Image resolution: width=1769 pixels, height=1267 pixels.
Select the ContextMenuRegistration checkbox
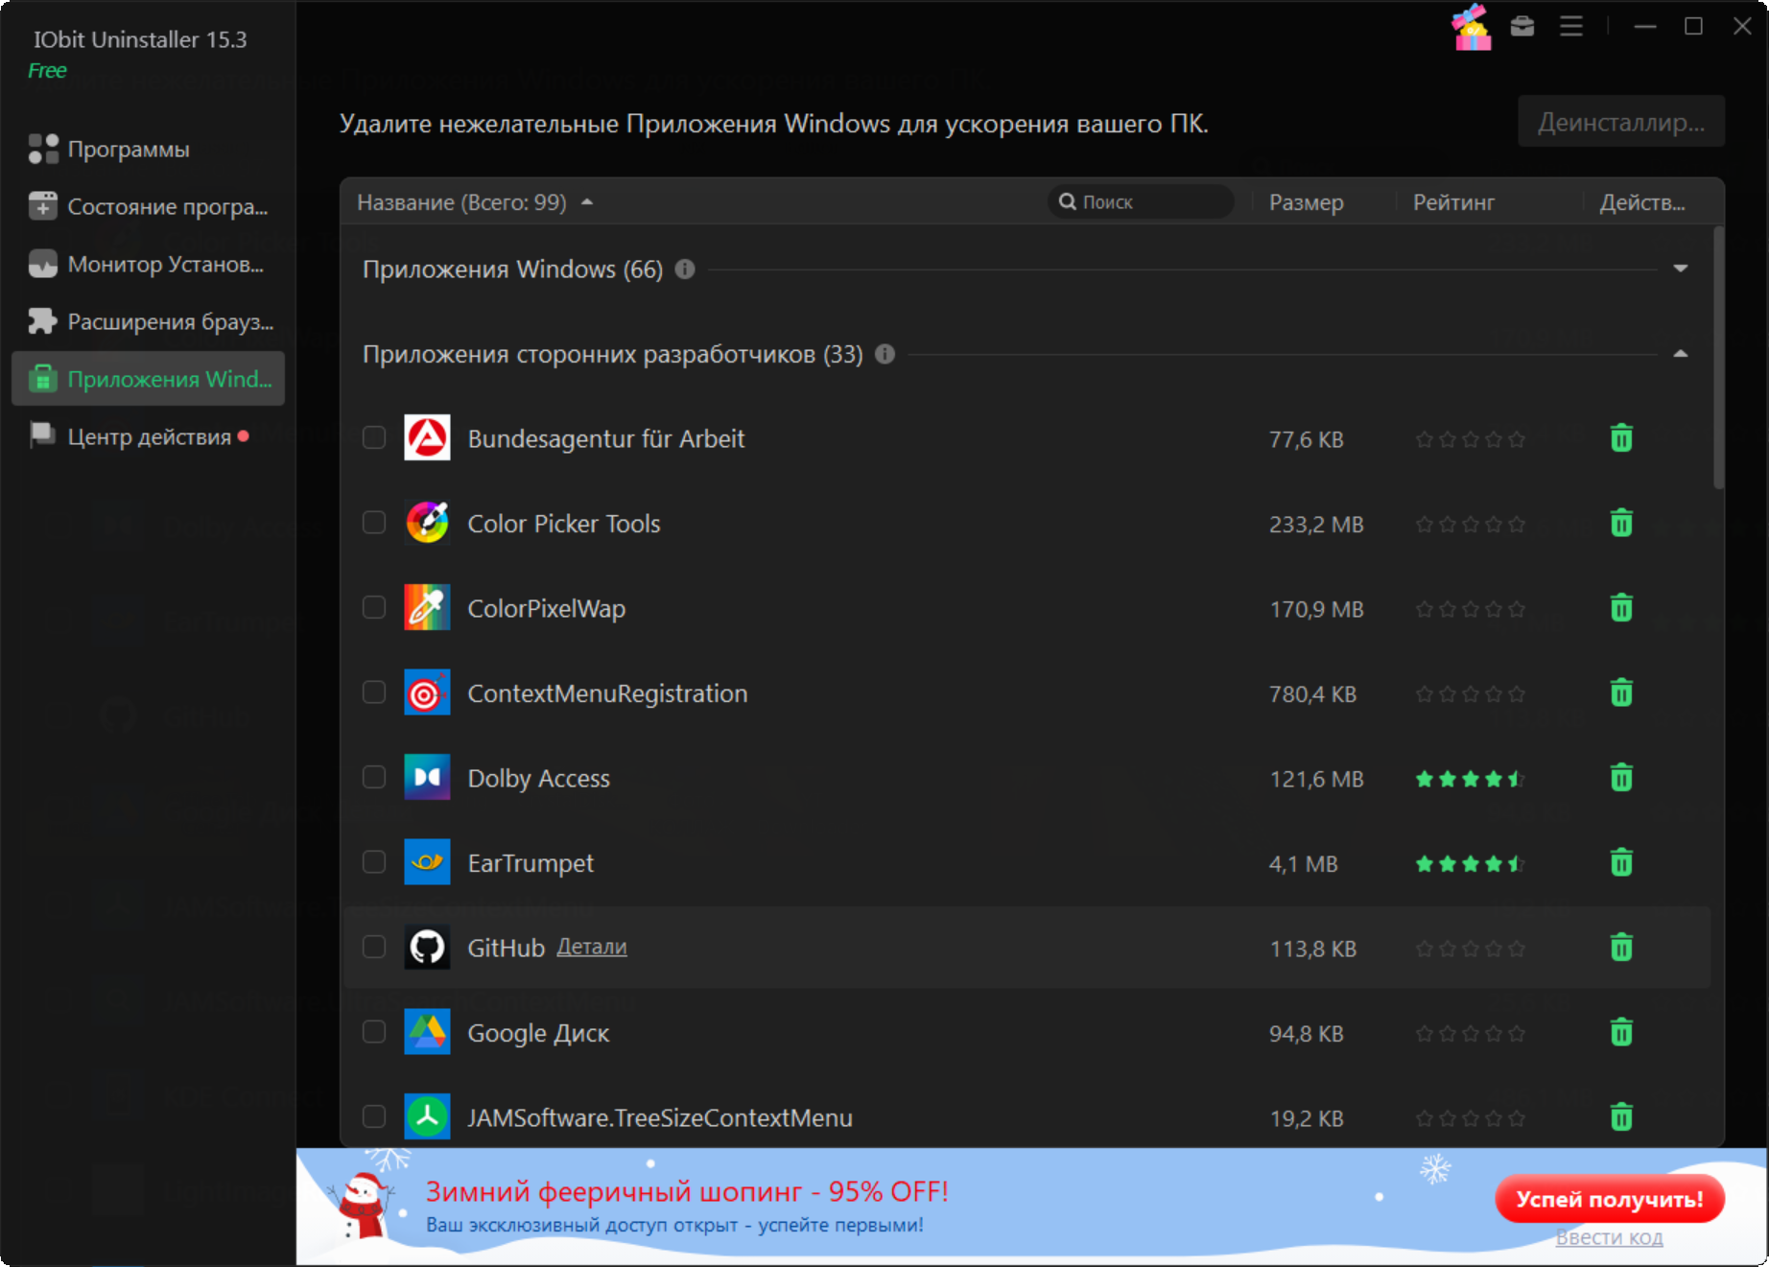pos(374,692)
